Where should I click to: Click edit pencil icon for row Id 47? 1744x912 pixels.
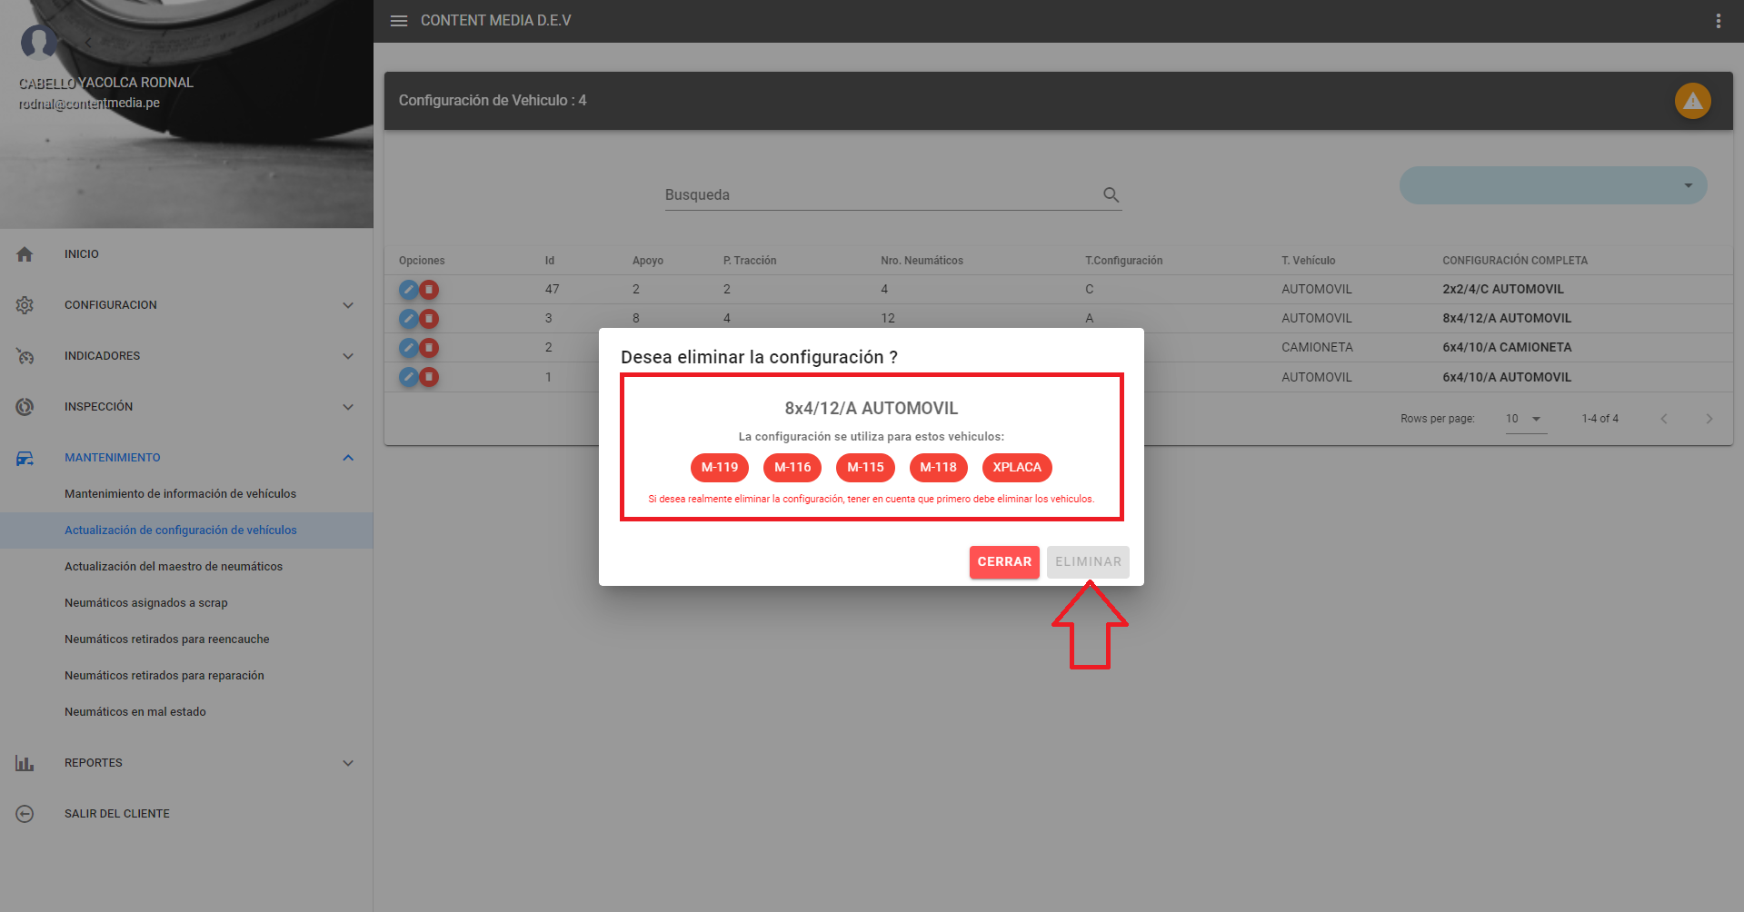click(409, 290)
